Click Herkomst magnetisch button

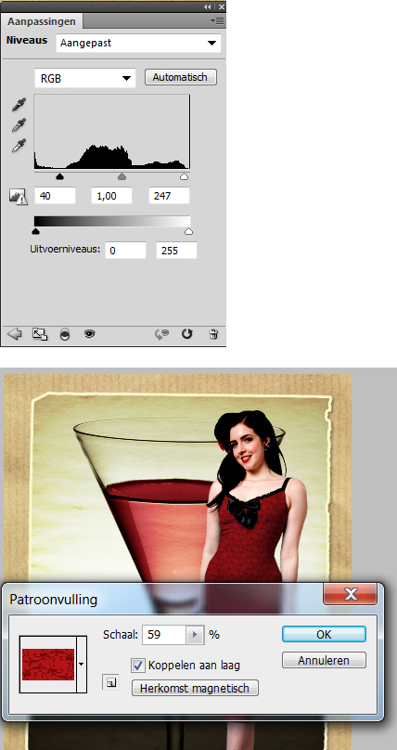195,689
